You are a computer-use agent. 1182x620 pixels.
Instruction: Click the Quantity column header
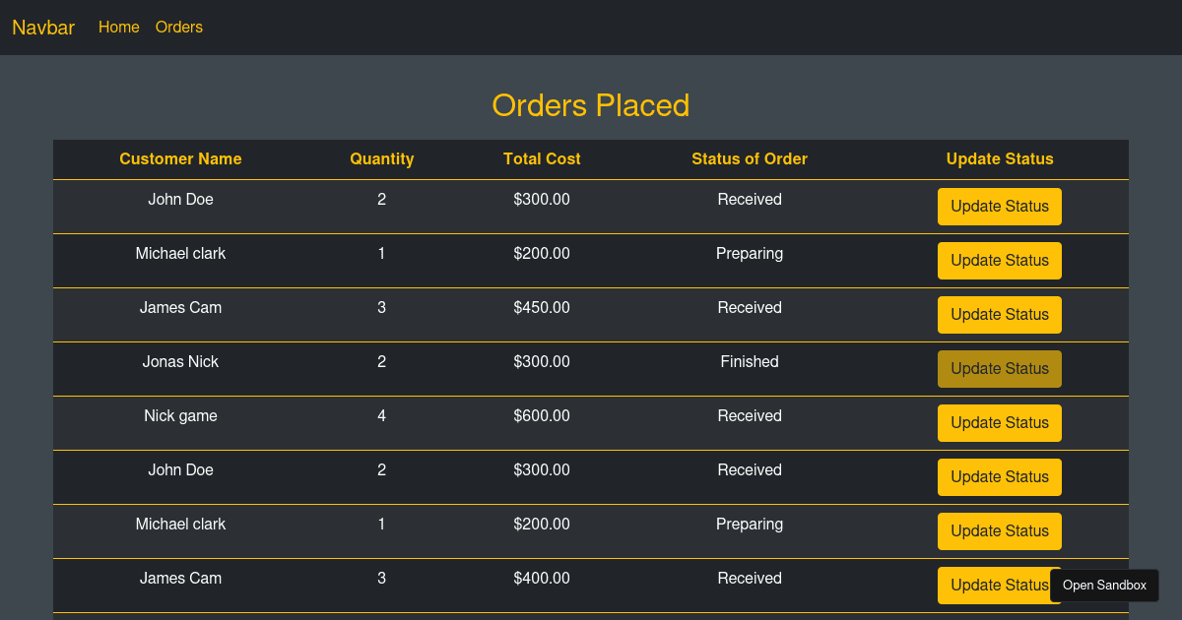[382, 159]
